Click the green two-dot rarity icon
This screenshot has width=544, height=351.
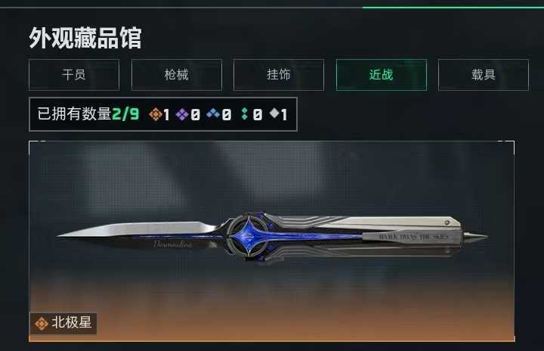(x=245, y=113)
